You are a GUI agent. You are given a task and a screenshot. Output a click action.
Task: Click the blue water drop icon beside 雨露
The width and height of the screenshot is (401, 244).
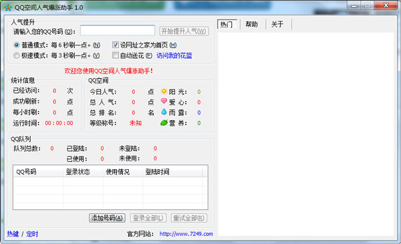[164, 112]
